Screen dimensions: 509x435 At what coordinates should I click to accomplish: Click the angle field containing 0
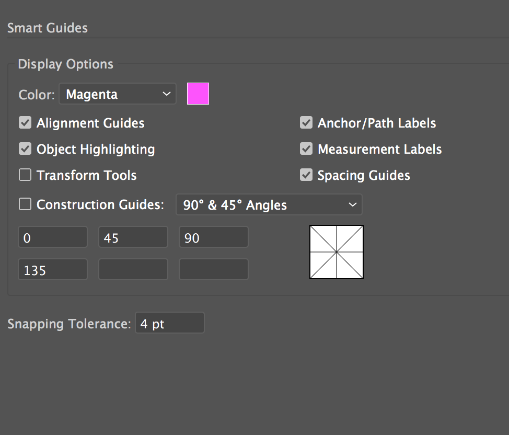(x=52, y=237)
